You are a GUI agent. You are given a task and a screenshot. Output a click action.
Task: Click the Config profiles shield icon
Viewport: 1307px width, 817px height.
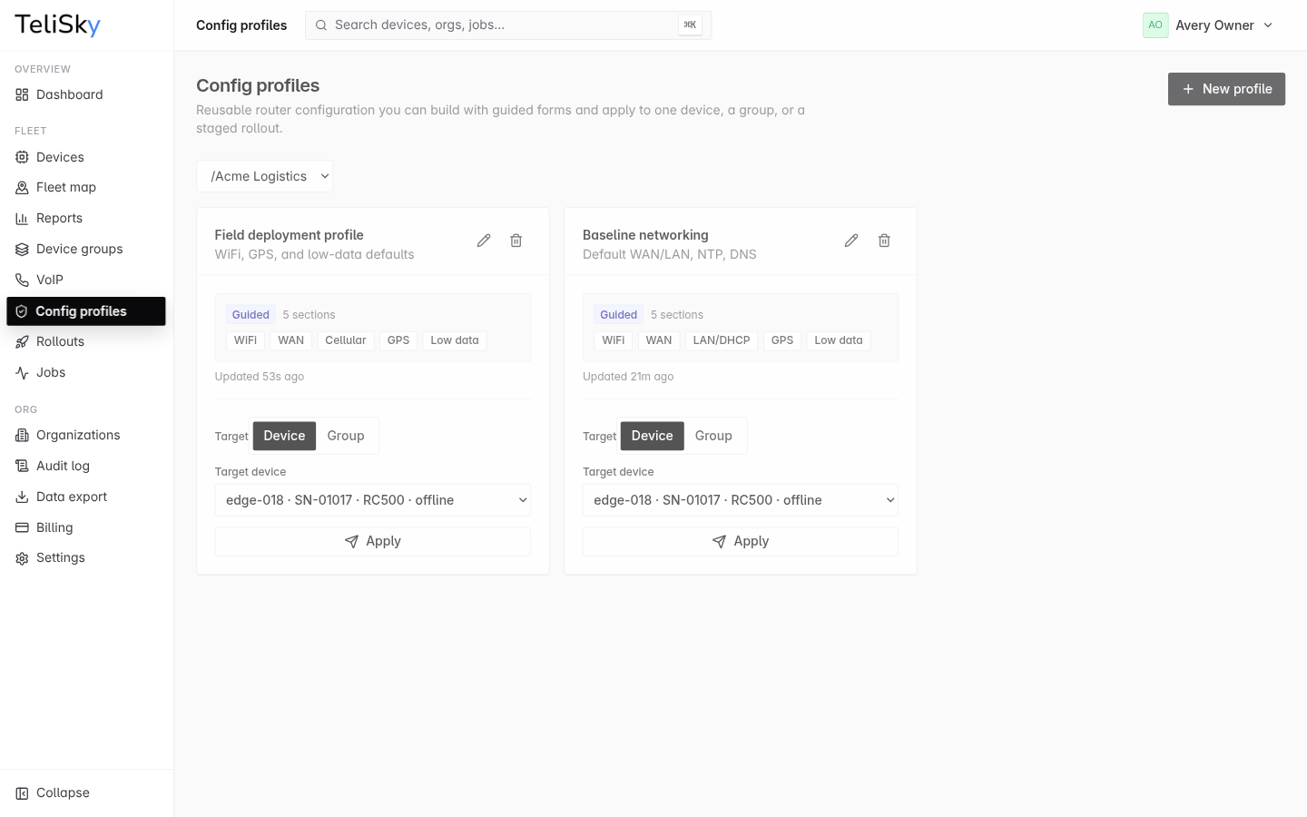22,310
